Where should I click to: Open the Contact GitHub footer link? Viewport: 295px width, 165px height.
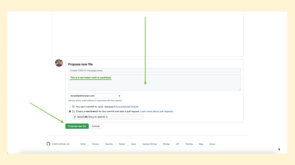click(149, 144)
